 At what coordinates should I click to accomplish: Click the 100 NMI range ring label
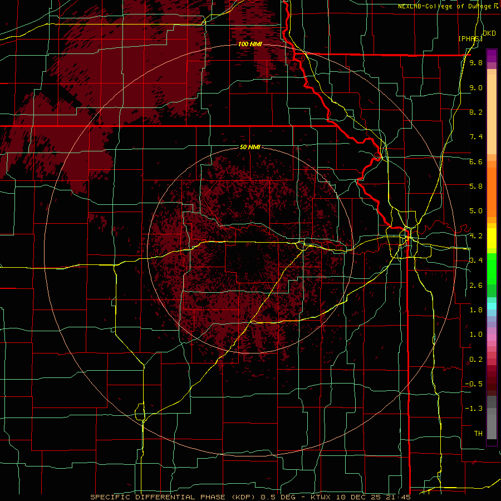tap(250, 44)
